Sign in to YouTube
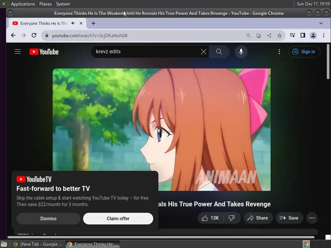 304,52
